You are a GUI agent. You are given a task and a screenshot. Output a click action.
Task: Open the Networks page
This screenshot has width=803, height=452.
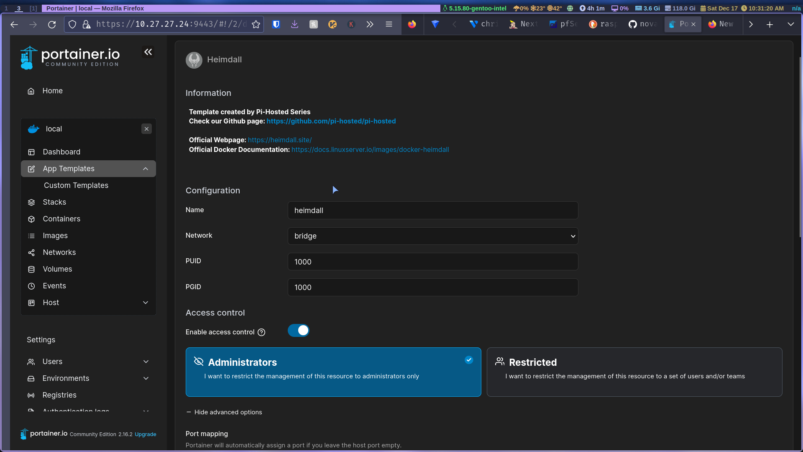pos(59,252)
